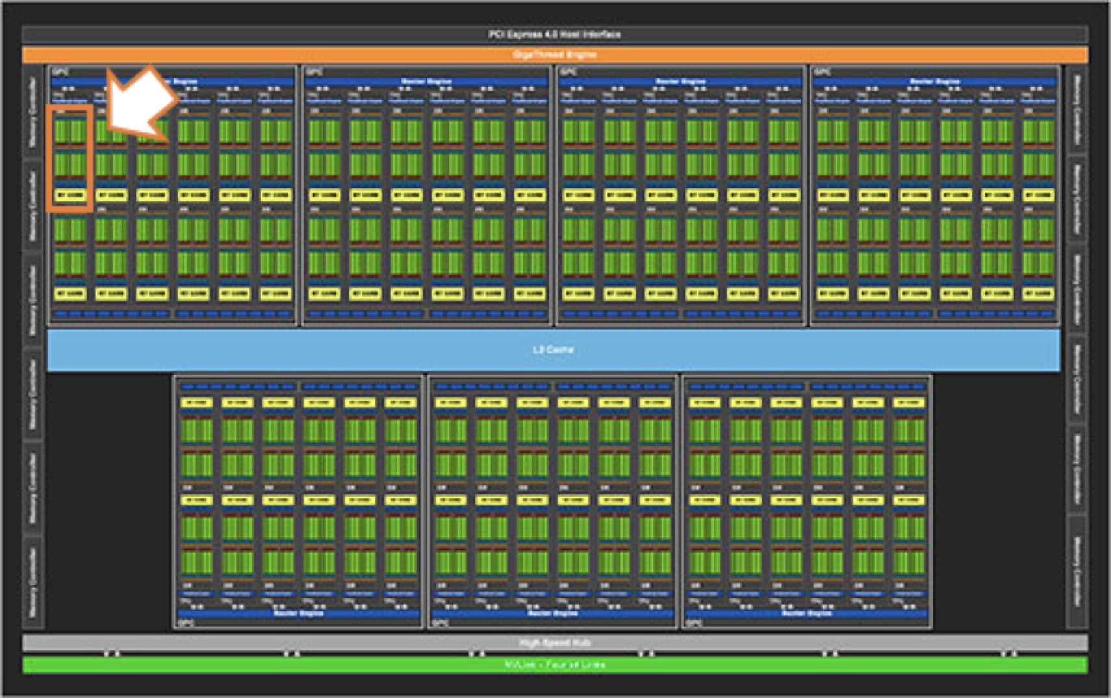Toggle the GigaThread Engine orange bar
Viewport: 1111px width, 698px height.
click(x=555, y=54)
